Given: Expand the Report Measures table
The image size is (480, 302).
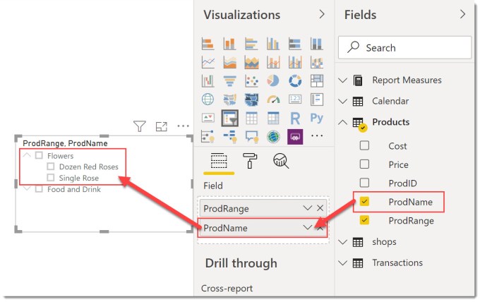Looking at the screenshot, I should pyautogui.click(x=343, y=80).
